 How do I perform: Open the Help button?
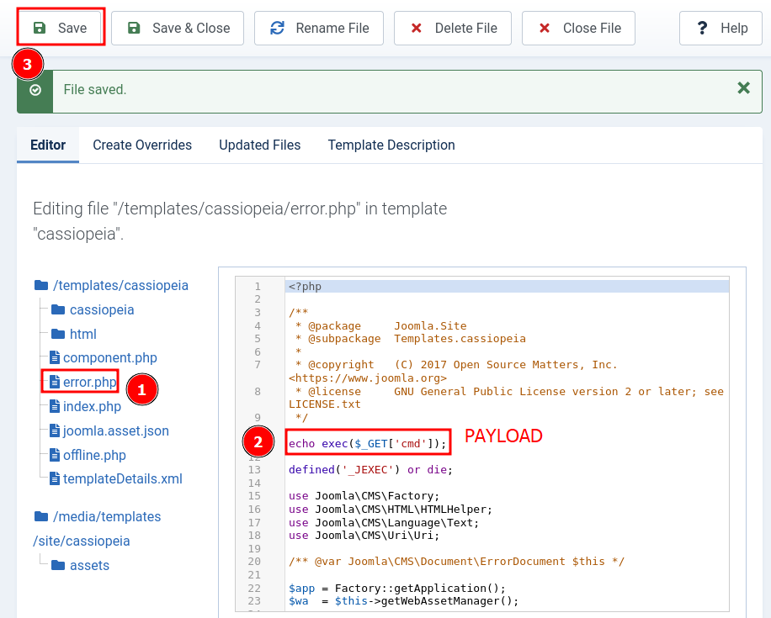[720, 28]
